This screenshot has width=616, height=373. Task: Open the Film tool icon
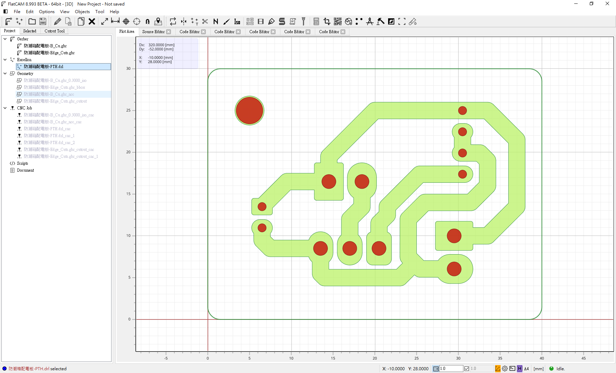coord(261,21)
